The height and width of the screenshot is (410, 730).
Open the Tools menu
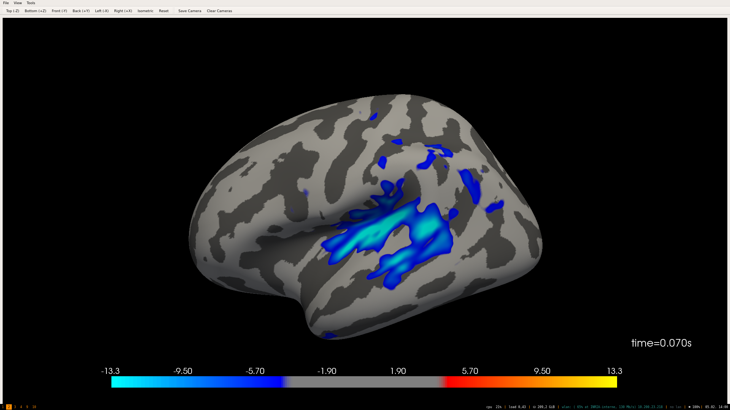pyautogui.click(x=31, y=3)
